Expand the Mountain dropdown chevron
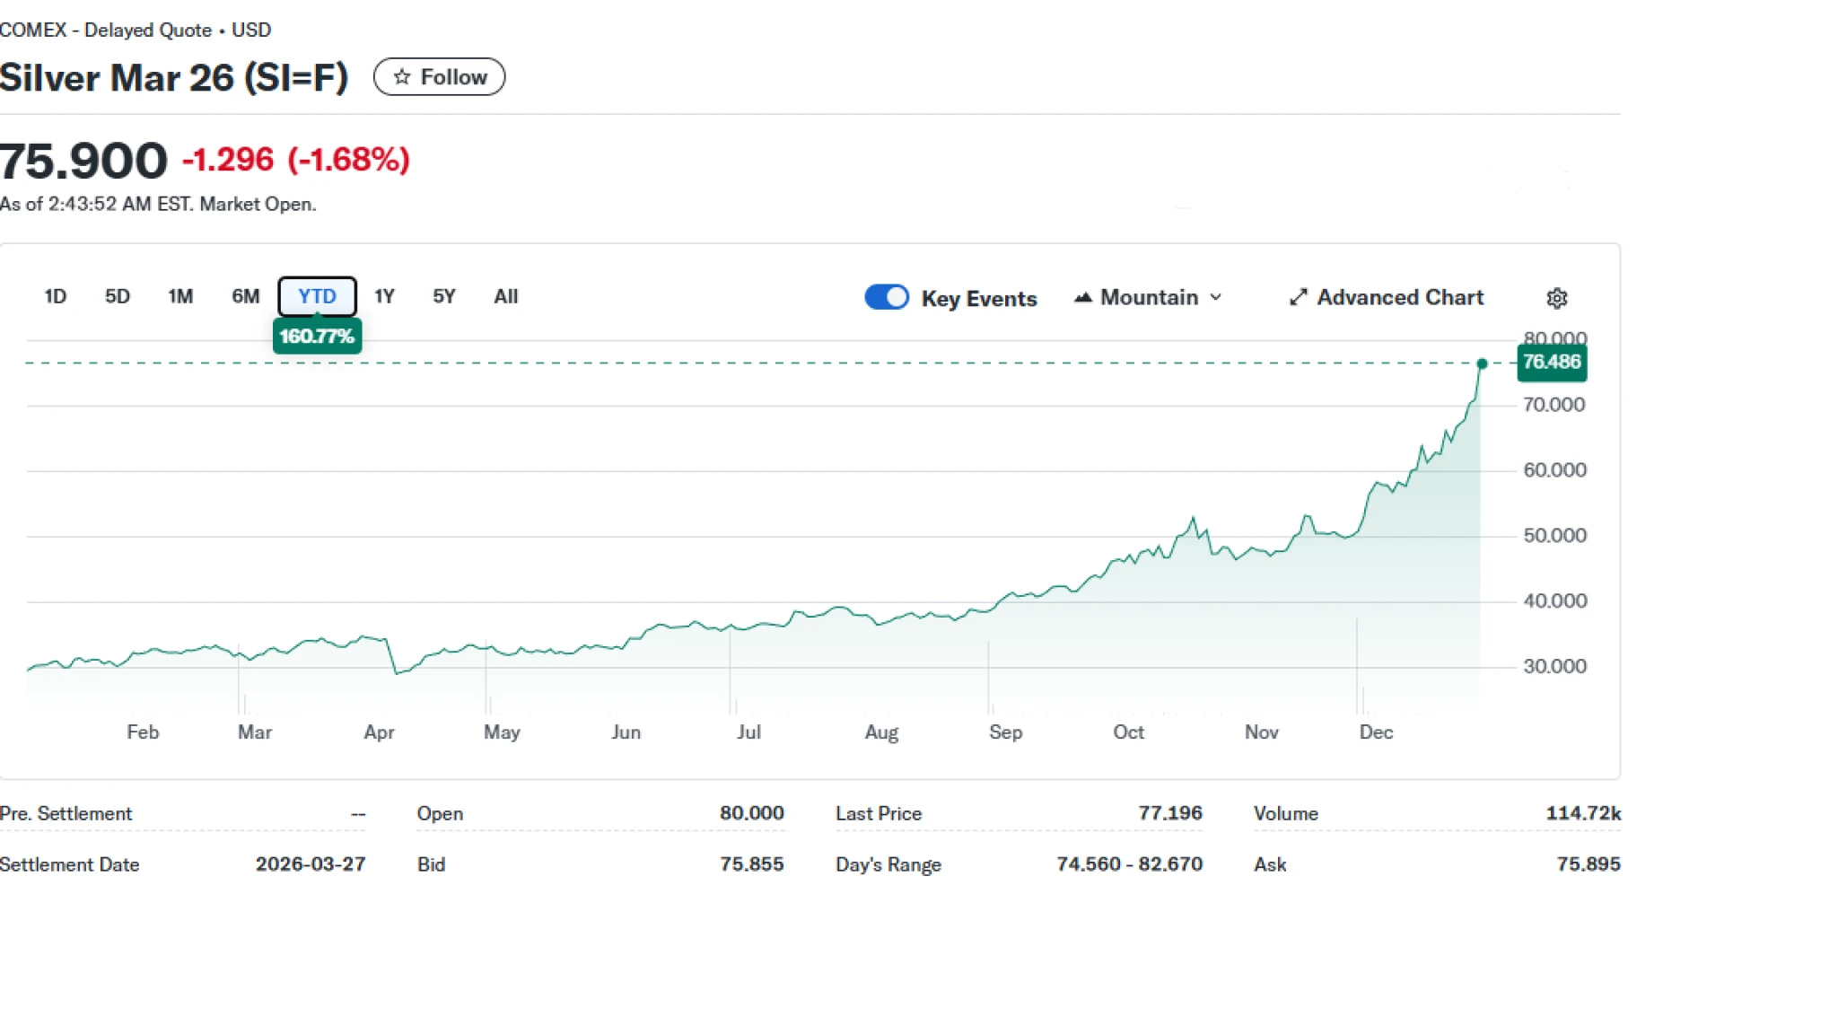Image resolution: width=1838 pixels, height=1034 pixels. click(1216, 297)
